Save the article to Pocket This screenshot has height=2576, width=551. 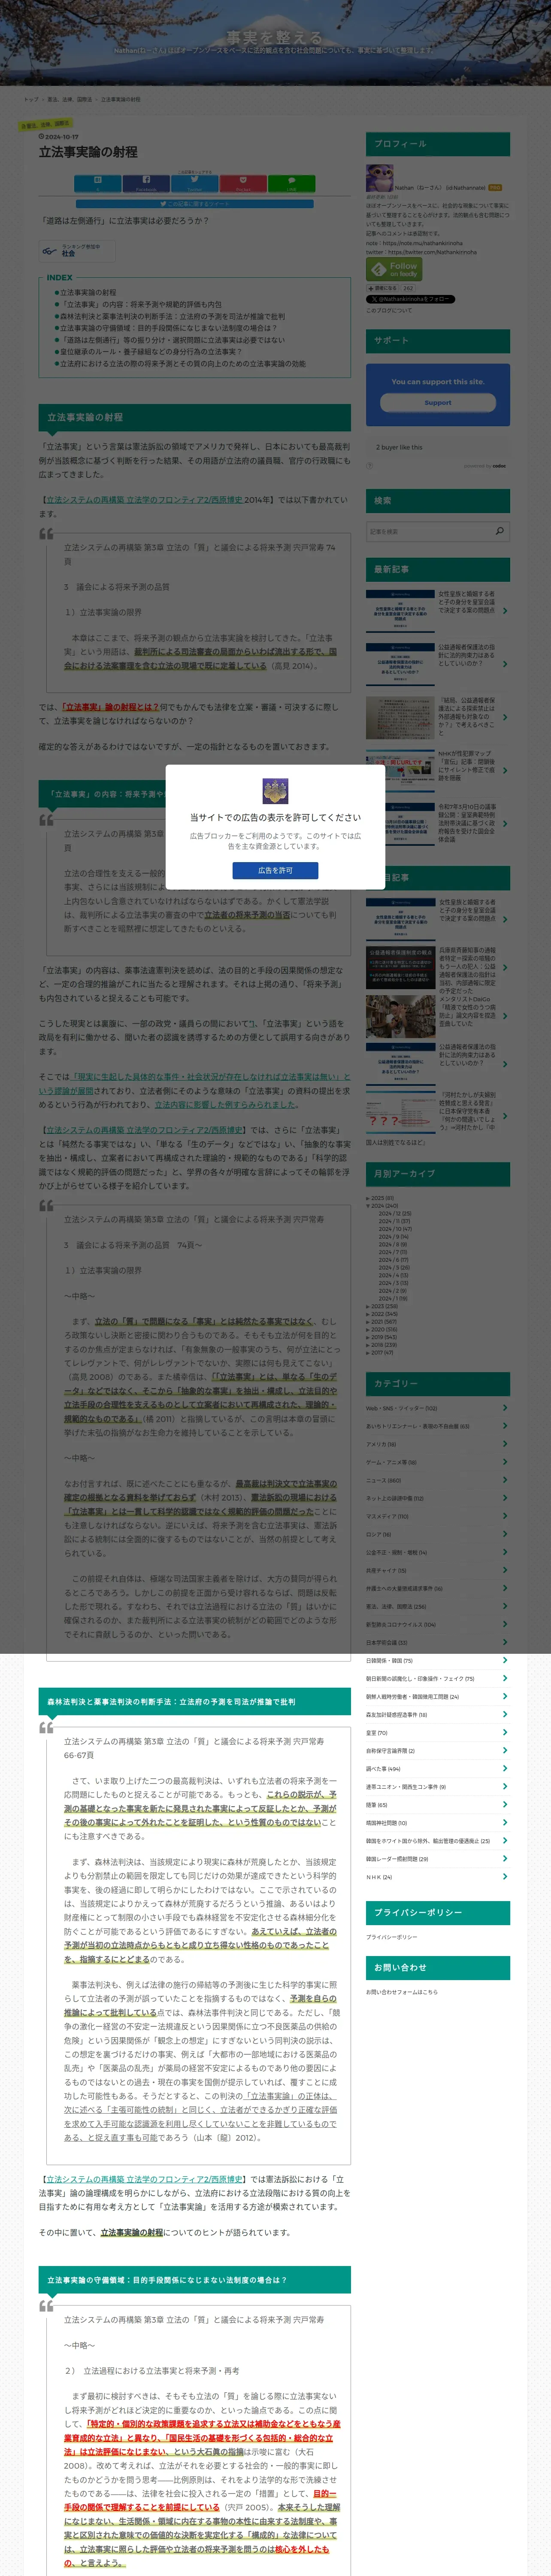tap(243, 184)
